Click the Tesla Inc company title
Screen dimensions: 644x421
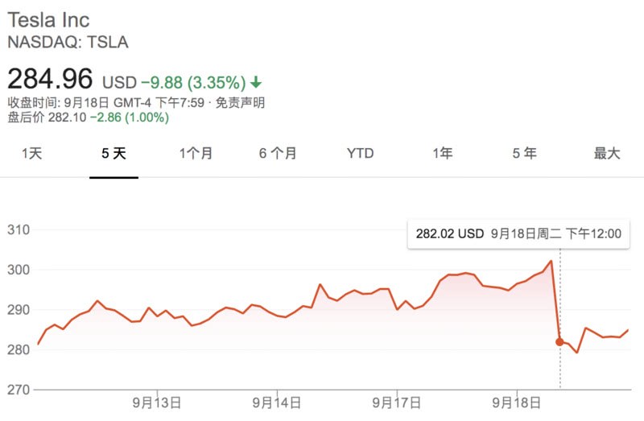[x=49, y=19]
